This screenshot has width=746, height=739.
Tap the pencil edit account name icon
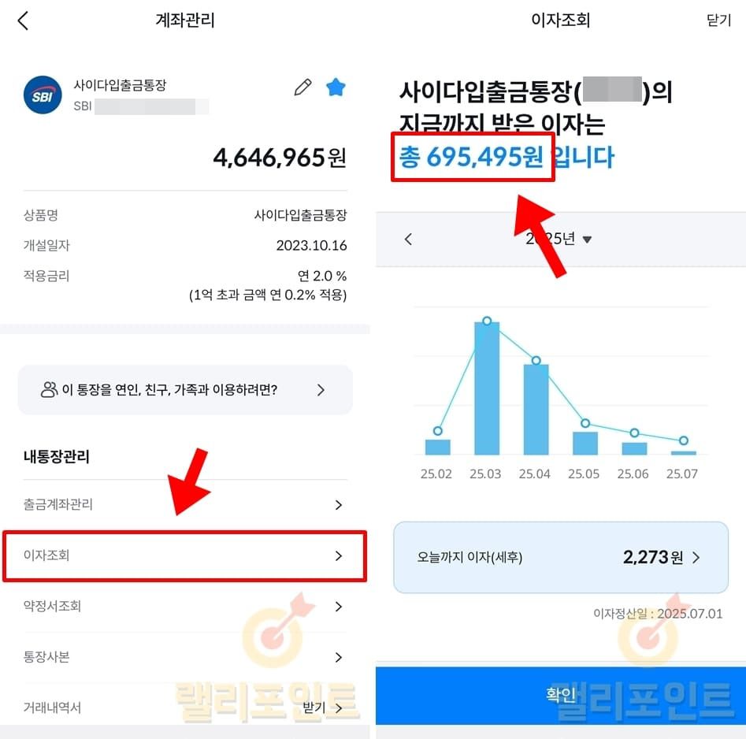point(302,87)
